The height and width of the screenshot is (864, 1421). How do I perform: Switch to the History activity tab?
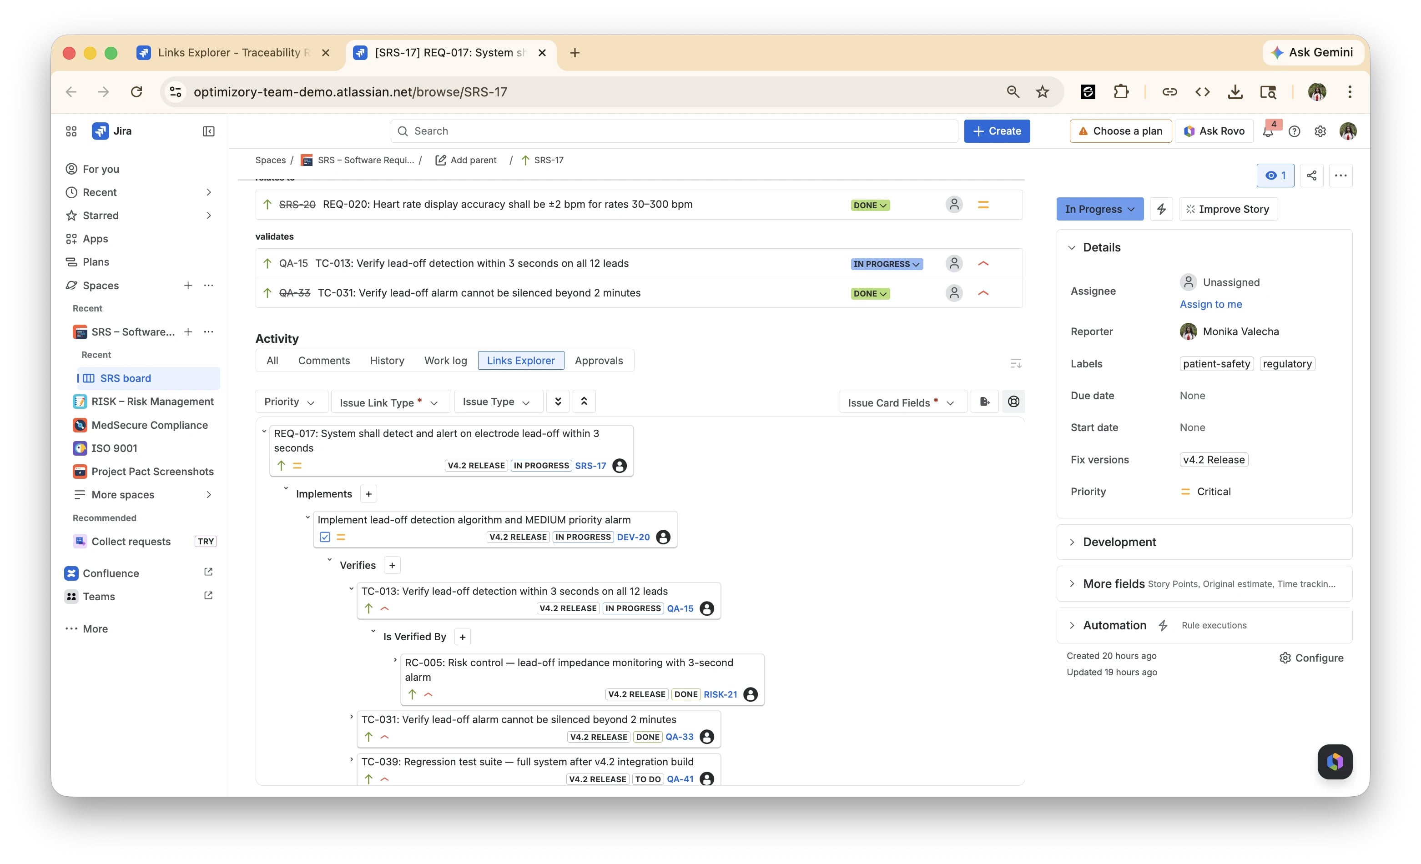click(x=386, y=361)
